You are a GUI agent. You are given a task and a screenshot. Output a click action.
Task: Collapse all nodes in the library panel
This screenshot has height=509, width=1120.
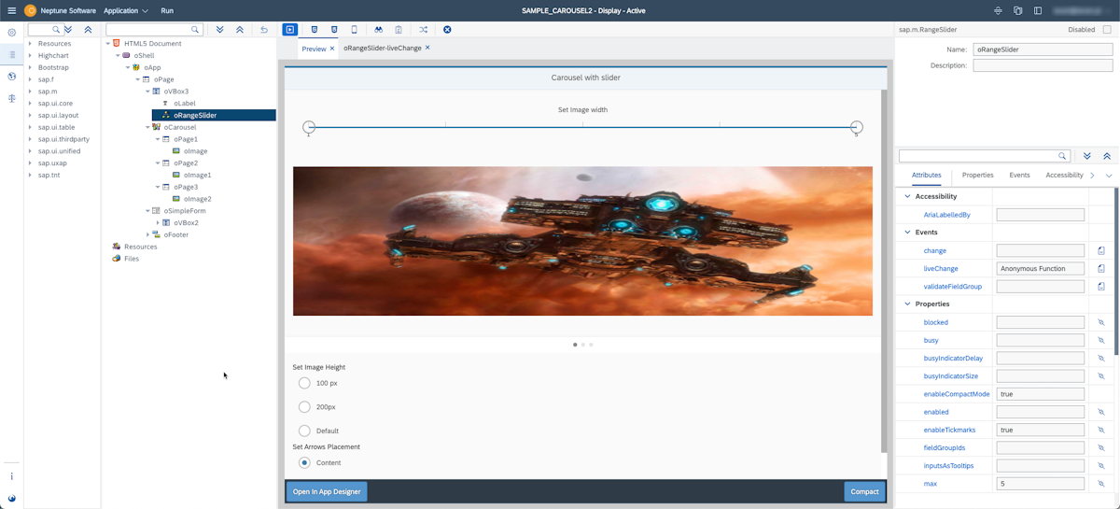(88, 30)
